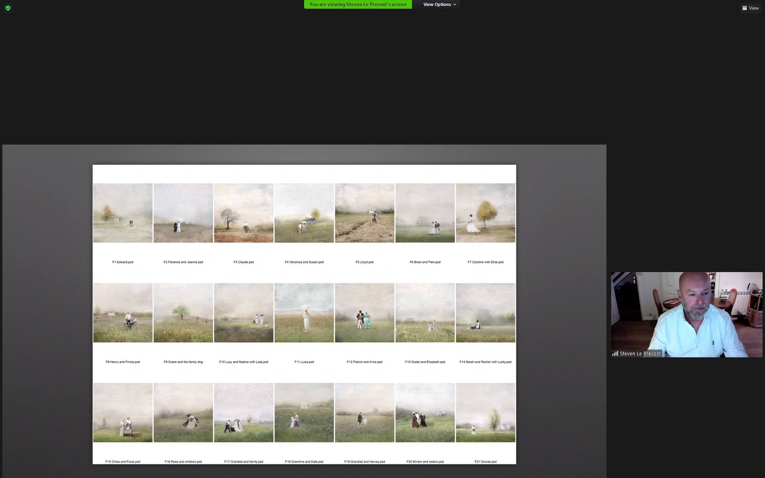Click the 'F6 Brian and Pam.psd' label

point(425,262)
